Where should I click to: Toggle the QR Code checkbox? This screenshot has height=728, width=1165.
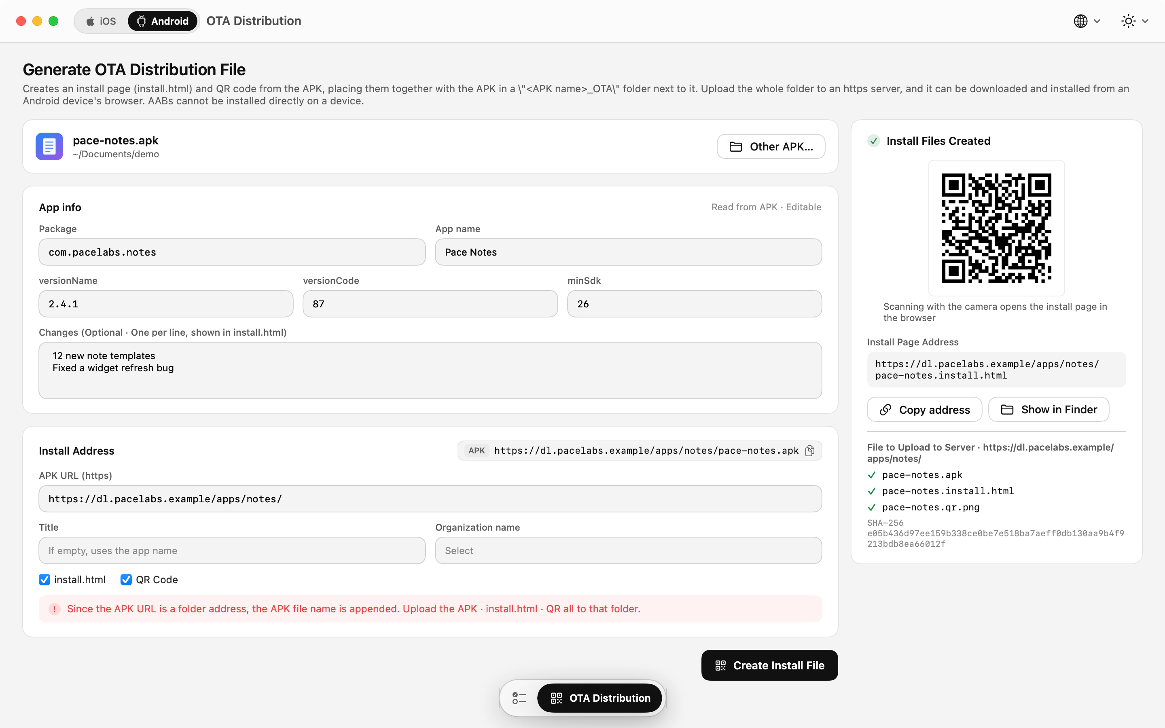[126, 580]
